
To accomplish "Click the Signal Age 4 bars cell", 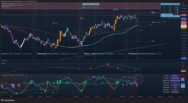I will pos(175,88).
